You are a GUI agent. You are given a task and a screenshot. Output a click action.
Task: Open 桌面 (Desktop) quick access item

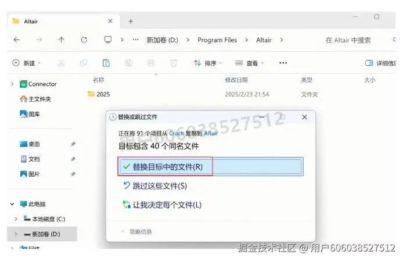[x=30, y=144]
